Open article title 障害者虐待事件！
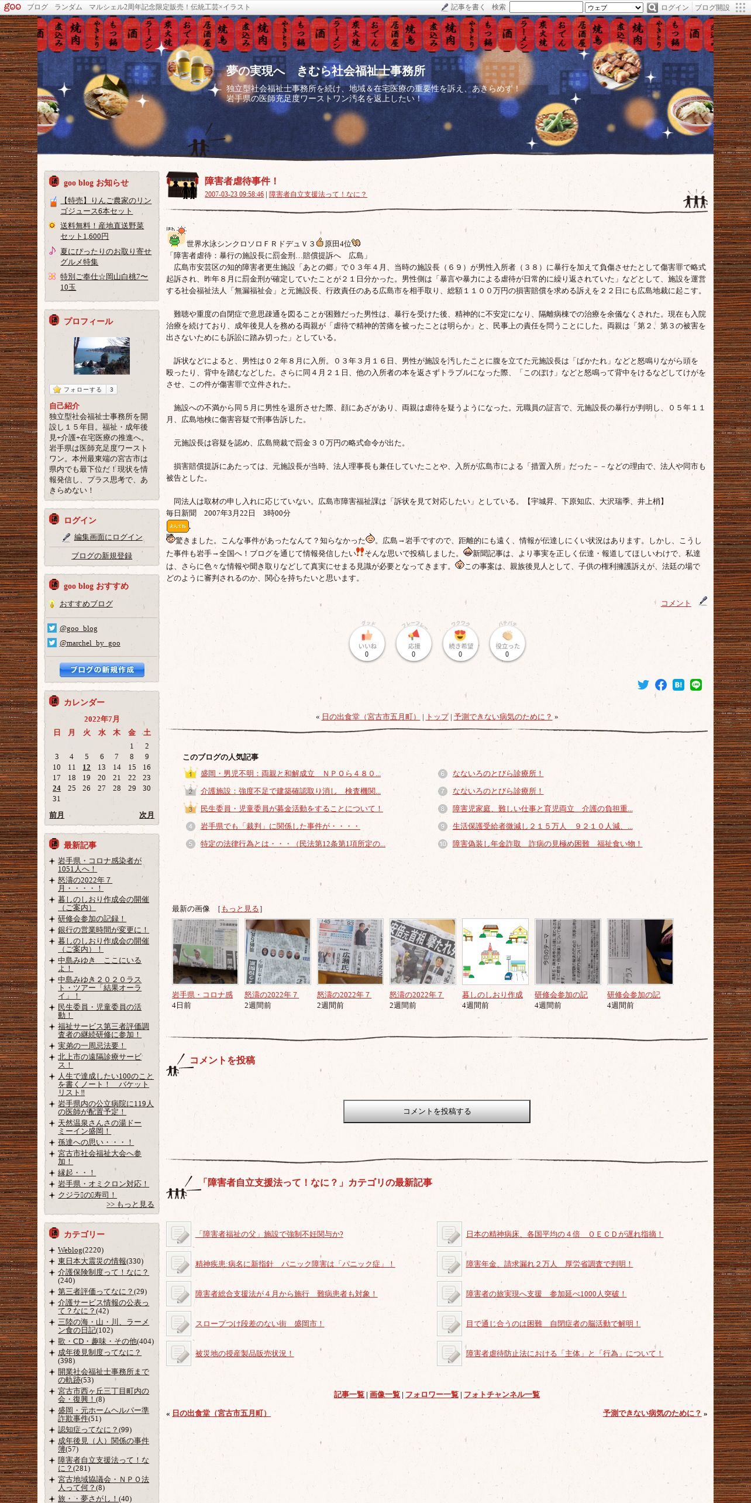 click(242, 181)
